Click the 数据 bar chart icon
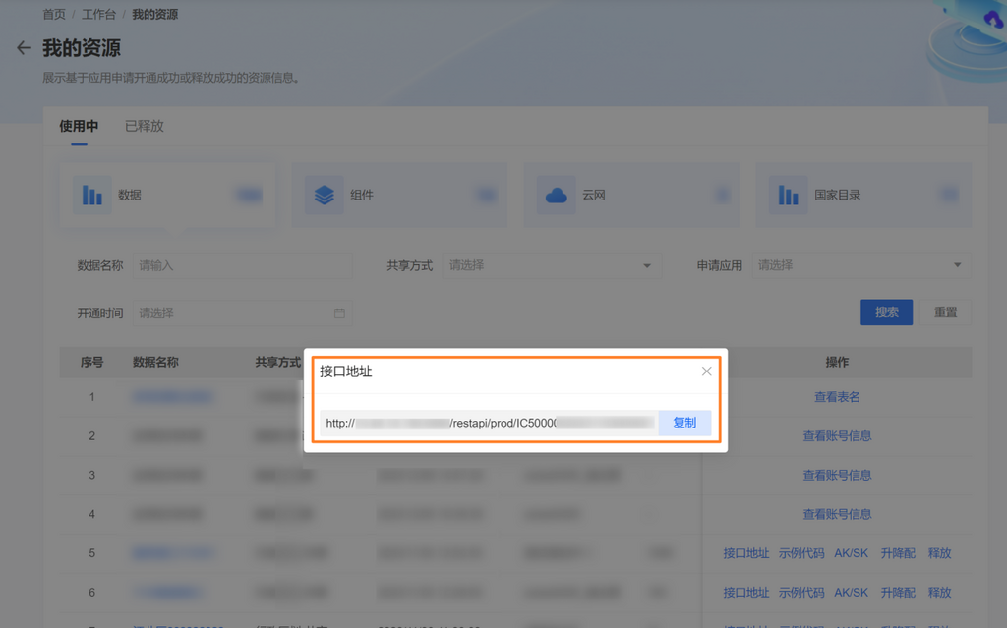Screen dimensions: 1007x628 pos(91,195)
